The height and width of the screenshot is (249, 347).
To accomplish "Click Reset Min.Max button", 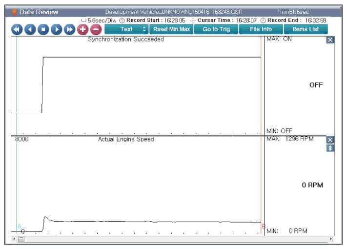I will click(x=171, y=29).
